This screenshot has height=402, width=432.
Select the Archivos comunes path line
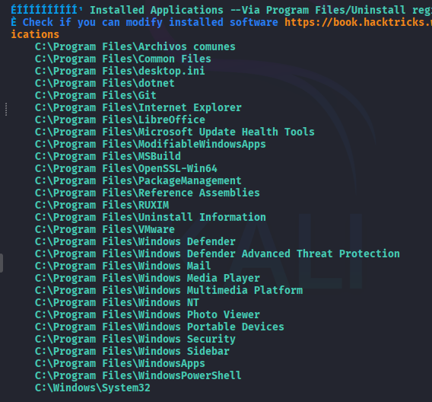(x=135, y=46)
